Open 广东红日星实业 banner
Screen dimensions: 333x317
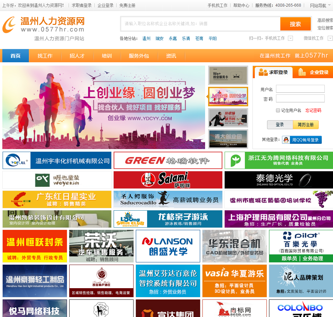tap(57, 199)
